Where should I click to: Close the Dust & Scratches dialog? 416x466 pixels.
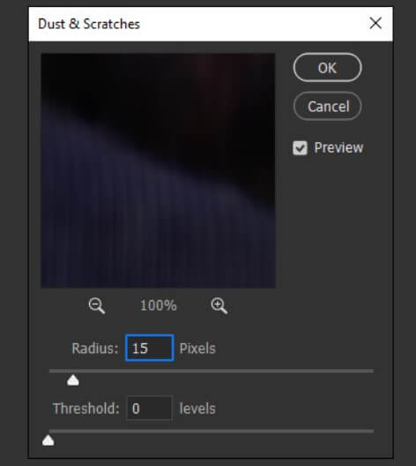(x=375, y=23)
